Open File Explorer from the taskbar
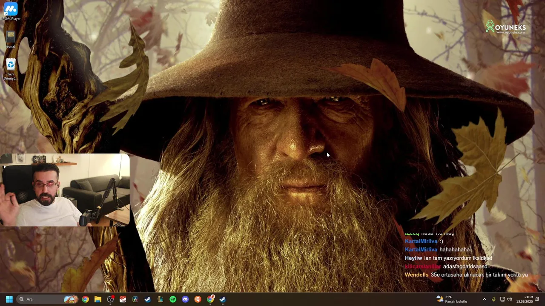Viewport: 545px width, 306px height. (98, 299)
